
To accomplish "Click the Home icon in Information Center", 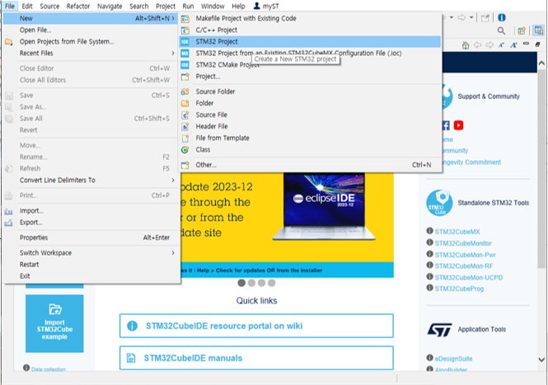I will click(466, 45).
